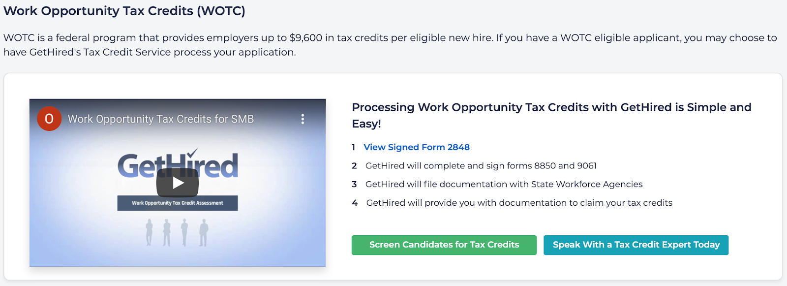Click the 'Work Opportunity Tax Credits (WOTC)' page heading
The width and height of the screenshot is (787, 286).
124,11
